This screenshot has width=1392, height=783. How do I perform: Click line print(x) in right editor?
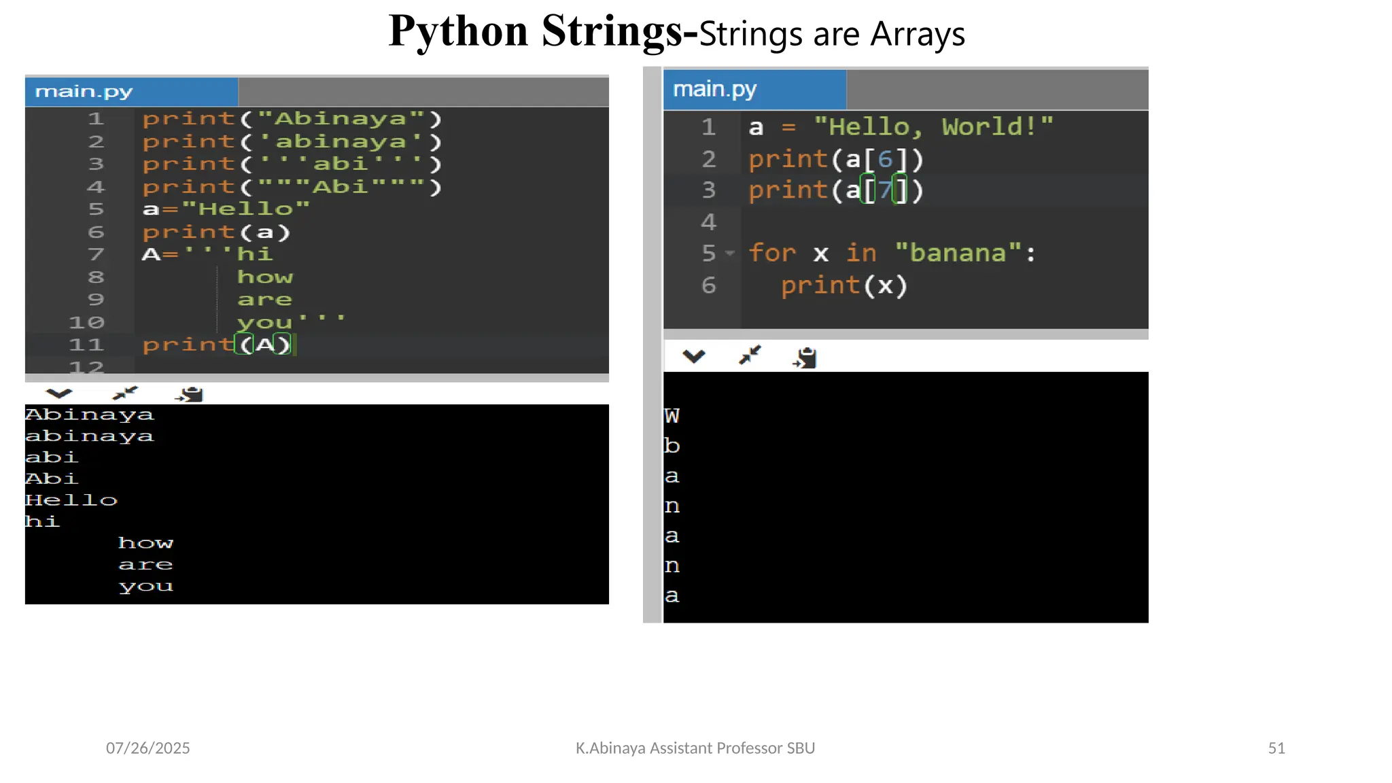point(845,285)
